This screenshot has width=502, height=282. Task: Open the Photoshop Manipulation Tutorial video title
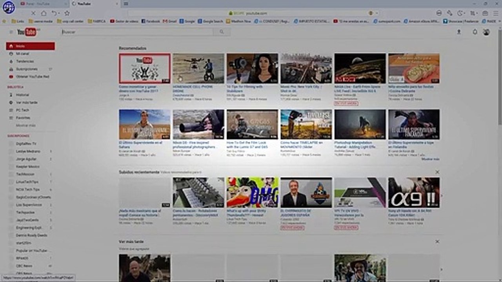pyautogui.click(x=355, y=145)
